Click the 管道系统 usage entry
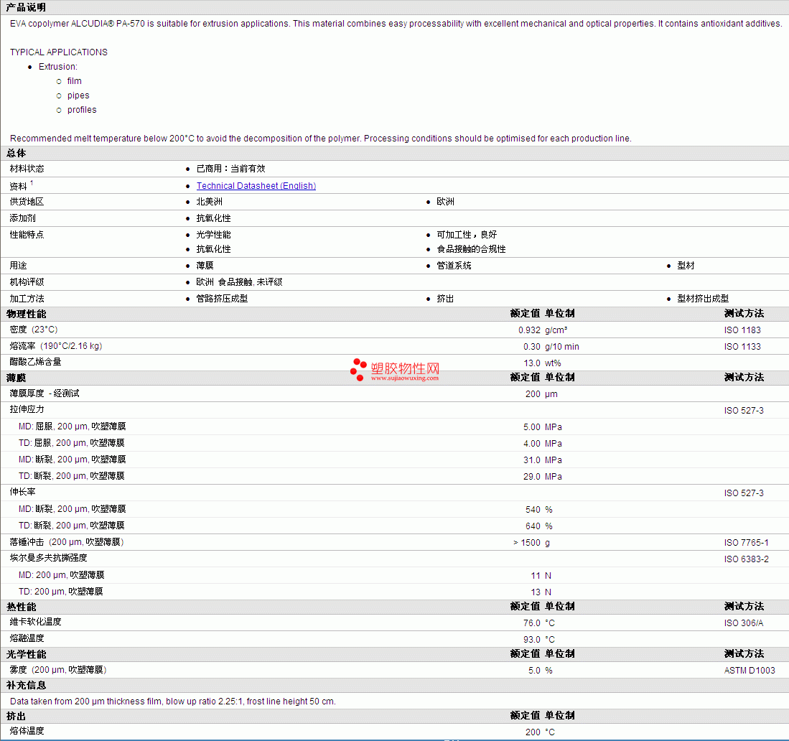The width and height of the screenshot is (789, 741). coord(454,265)
